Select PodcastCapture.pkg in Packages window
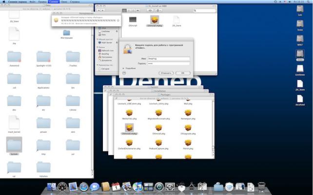This screenshot has width=313, height=195. click(159, 144)
